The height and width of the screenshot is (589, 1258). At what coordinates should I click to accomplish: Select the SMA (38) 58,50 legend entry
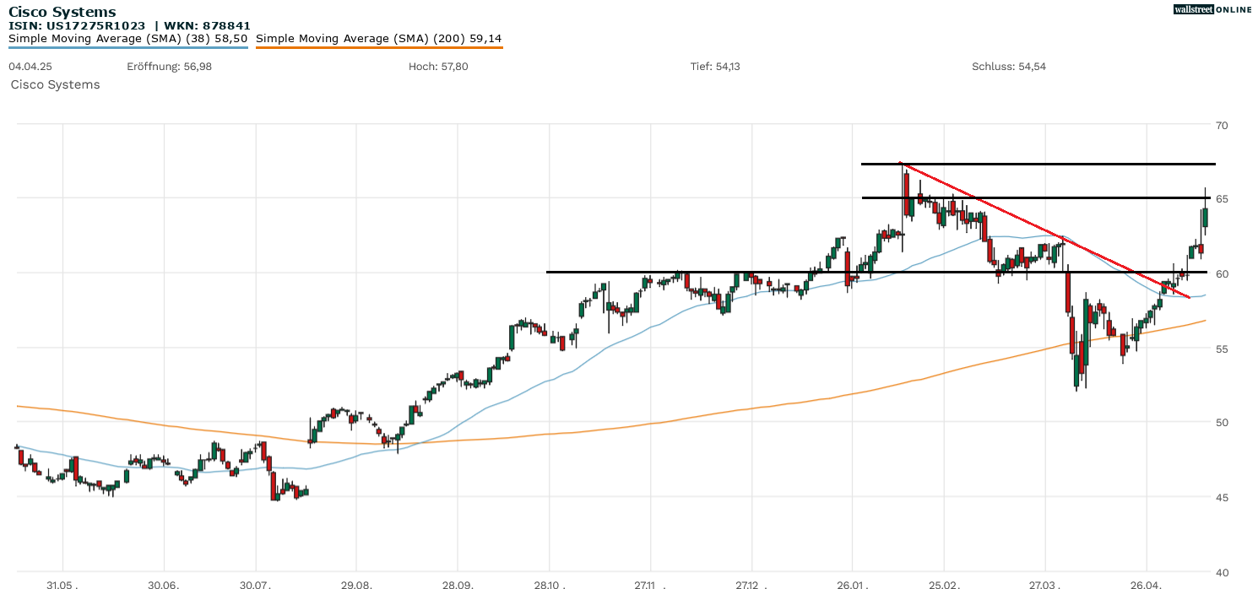click(128, 39)
